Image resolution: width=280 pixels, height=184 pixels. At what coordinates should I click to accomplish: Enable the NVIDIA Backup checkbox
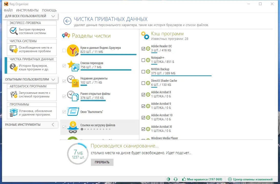143,72
